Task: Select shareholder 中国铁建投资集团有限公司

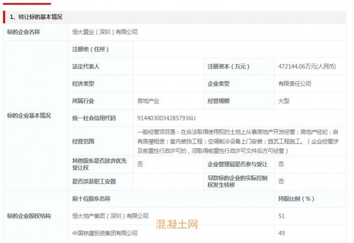Action: point(105,233)
